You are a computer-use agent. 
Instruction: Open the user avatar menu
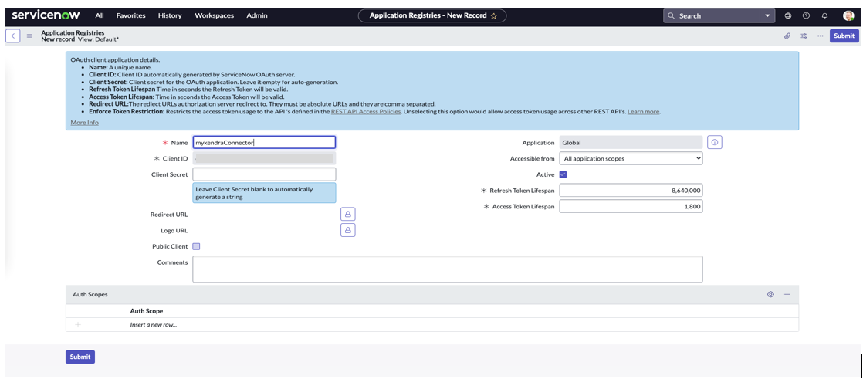pos(848,16)
